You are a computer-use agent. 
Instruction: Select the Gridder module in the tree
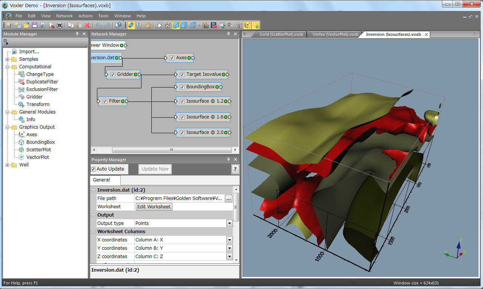[x=34, y=97]
